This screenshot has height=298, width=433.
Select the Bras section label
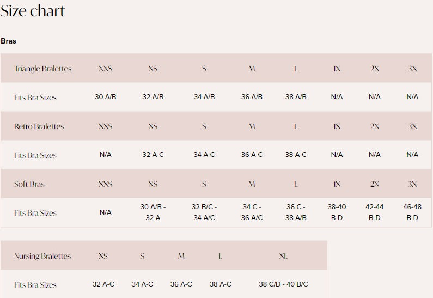pyautogui.click(x=9, y=41)
